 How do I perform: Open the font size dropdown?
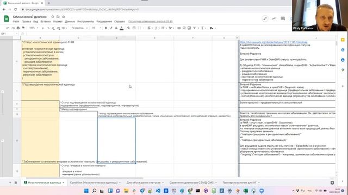97,28
